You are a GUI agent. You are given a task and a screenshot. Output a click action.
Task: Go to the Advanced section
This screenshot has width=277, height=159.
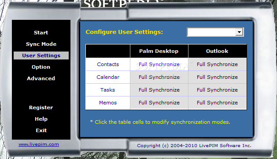click(41, 78)
